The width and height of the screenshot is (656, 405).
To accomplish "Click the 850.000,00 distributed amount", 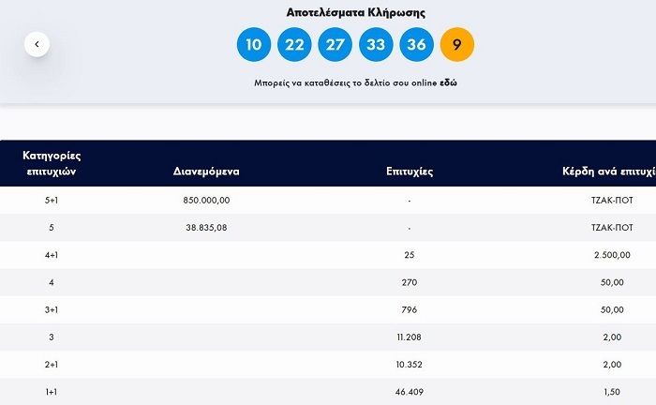I will click(x=207, y=201).
